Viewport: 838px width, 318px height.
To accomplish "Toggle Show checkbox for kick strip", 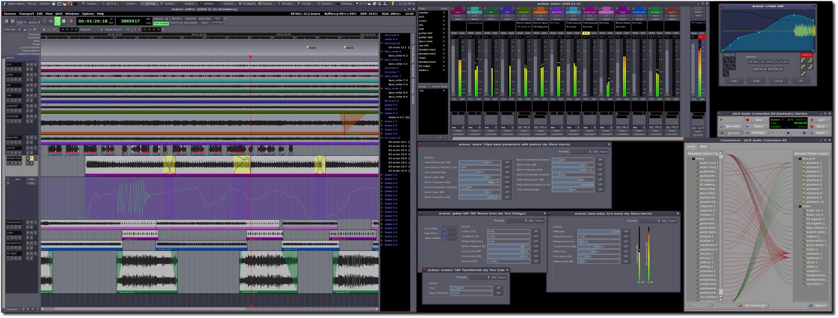I will (x=444, y=17).
